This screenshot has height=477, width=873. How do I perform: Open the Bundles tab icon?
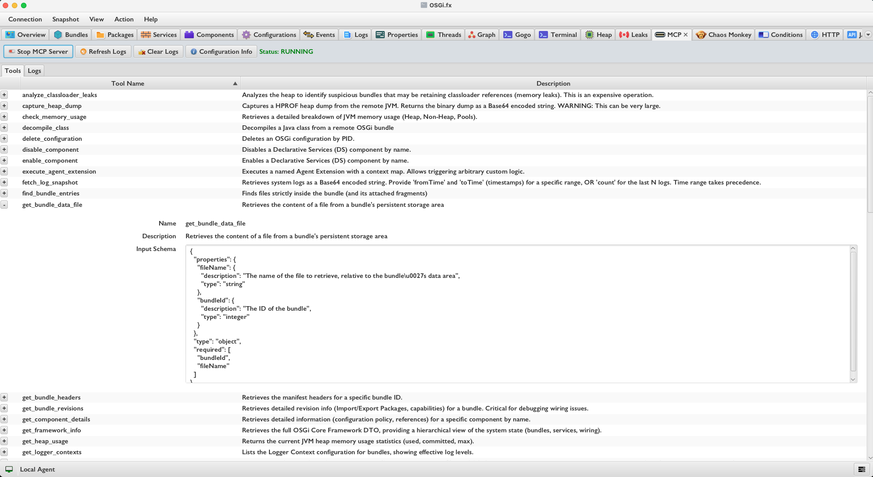tap(58, 35)
